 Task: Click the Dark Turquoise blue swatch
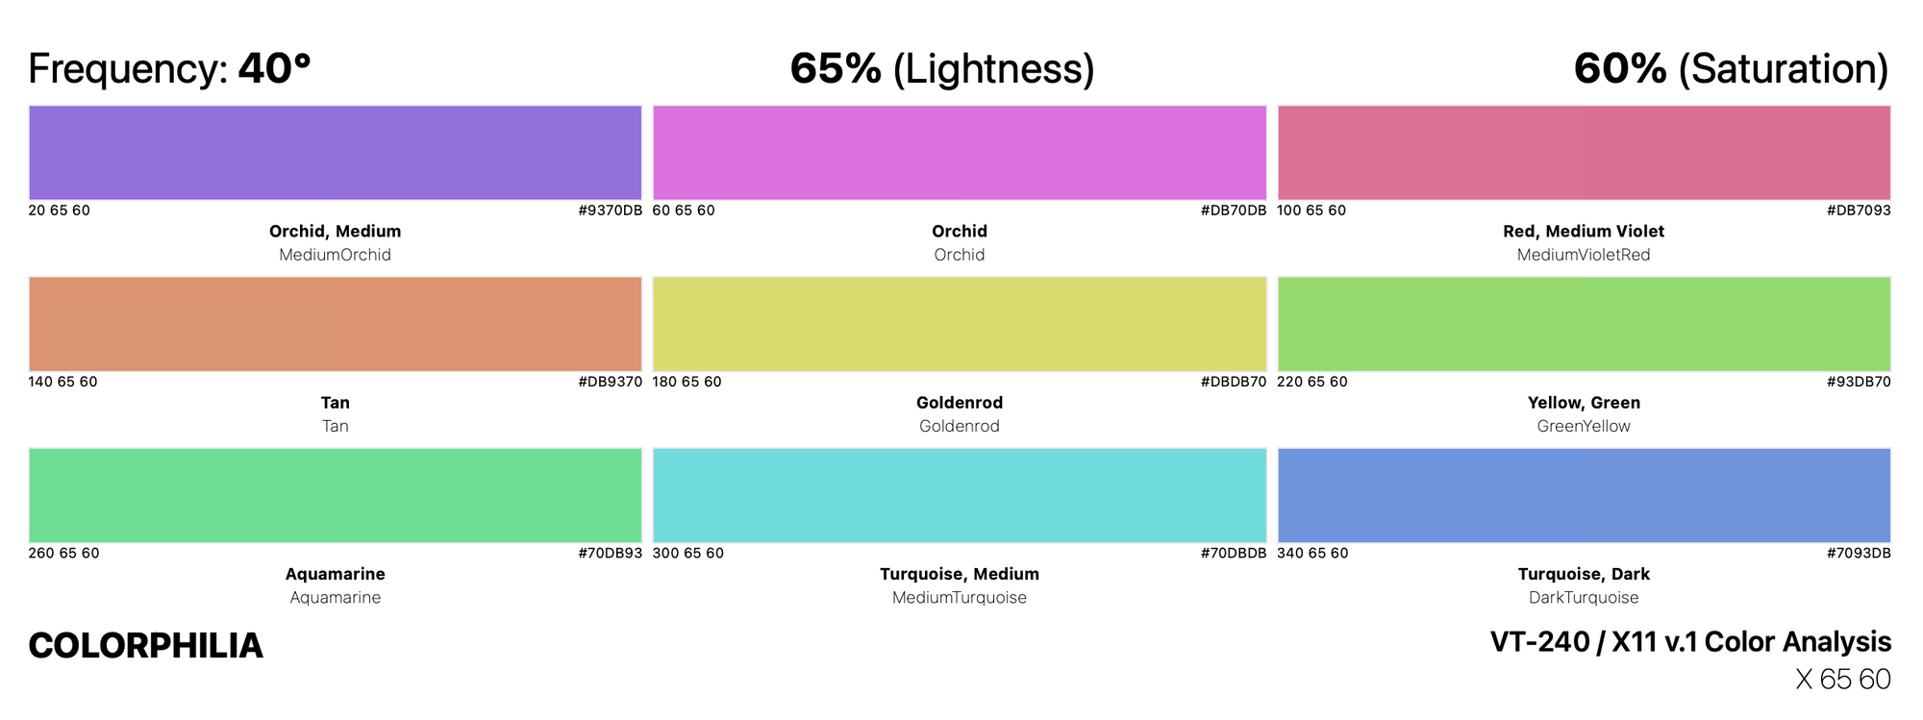[1584, 495]
